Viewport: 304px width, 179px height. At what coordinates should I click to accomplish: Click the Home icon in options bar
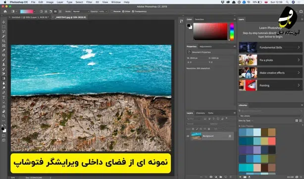[x=5, y=11]
